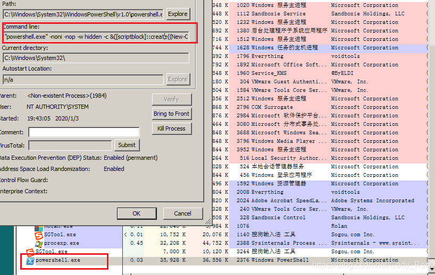This screenshot has width=435, height=275.
Task: Click the Autostart Location field
Action: point(83,80)
